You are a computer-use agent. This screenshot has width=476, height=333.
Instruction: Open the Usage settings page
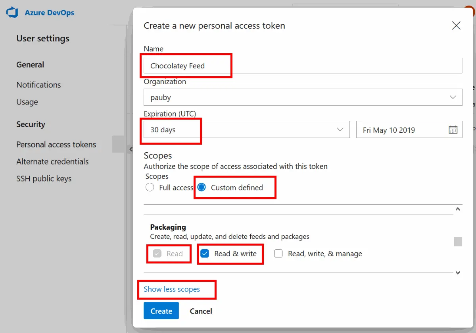pyautogui.click(x=27, y=102)
